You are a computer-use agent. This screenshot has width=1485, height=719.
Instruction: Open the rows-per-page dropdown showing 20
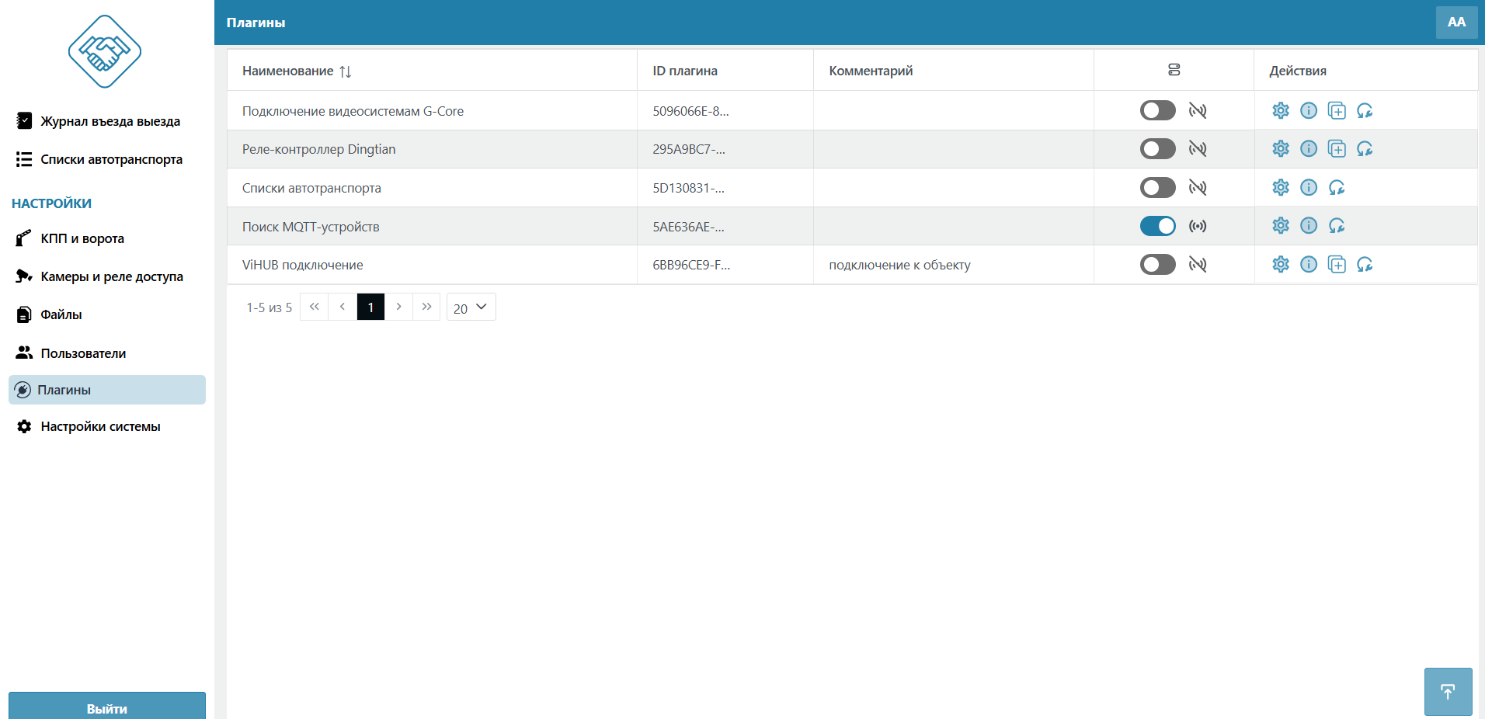(471, 307)
